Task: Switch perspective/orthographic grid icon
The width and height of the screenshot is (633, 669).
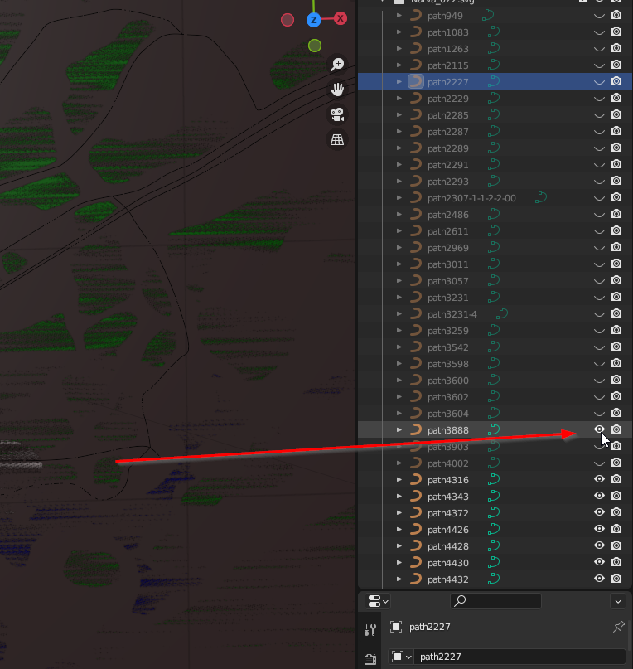Action: (x=337, y=139)
